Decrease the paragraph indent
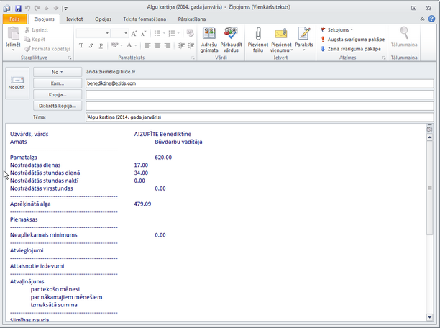The image size is (440, 328). [181, 45]
